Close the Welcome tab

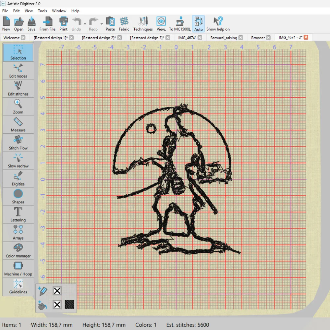click(x=23, y=38)
